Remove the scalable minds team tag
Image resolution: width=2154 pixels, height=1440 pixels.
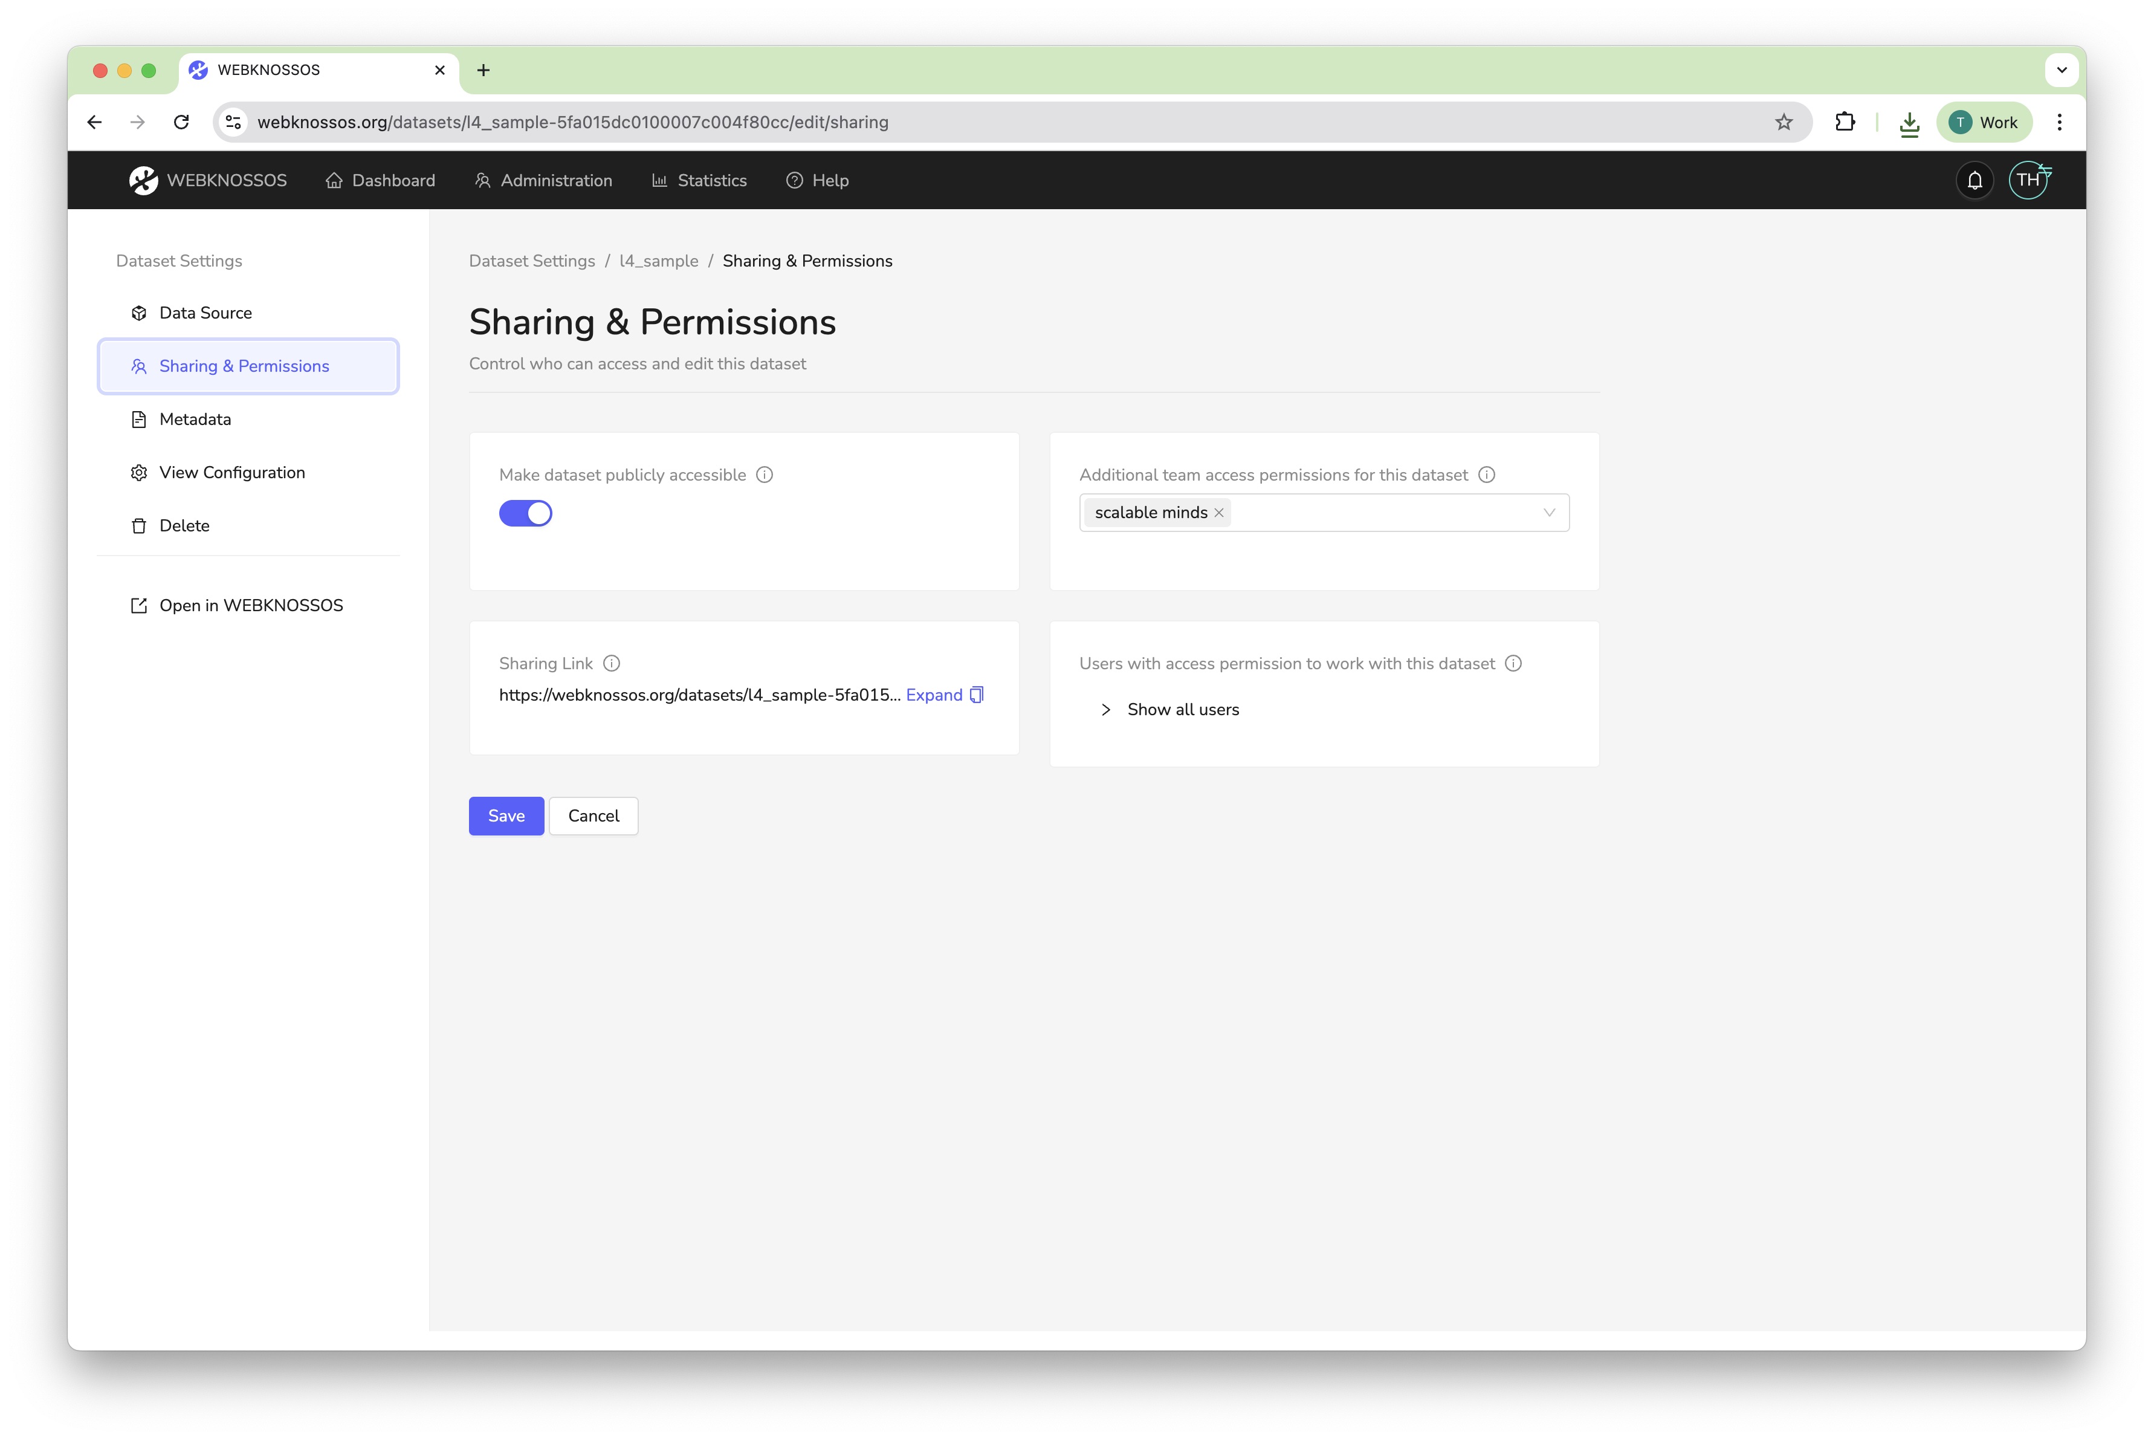click(1219, 513)
